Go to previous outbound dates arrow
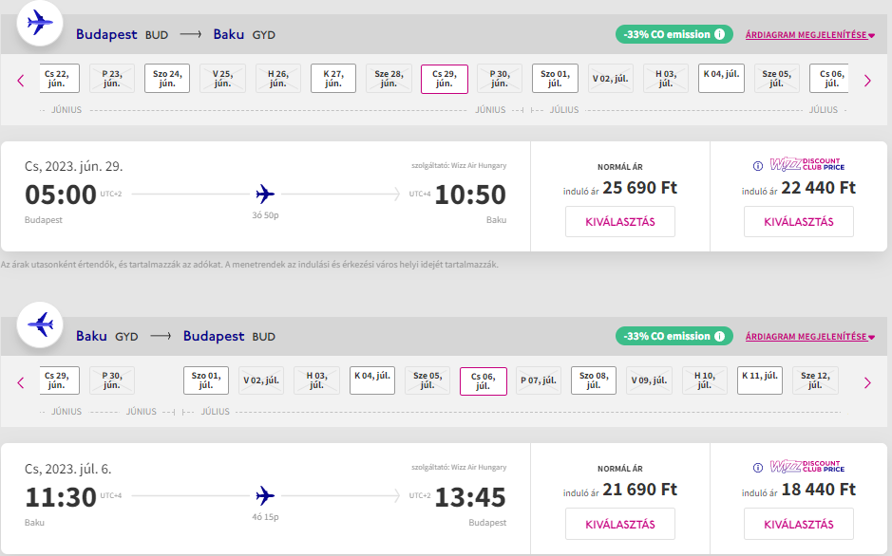The image size is (892, 556). 21,81
